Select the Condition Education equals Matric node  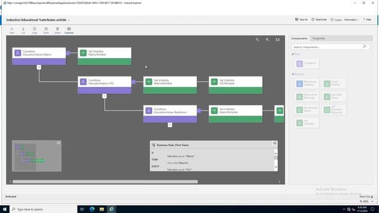39,56
